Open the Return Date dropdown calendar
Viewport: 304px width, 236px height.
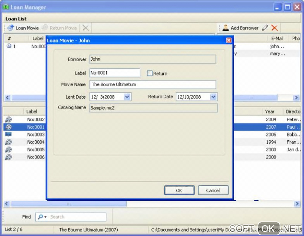coord(213,97)
